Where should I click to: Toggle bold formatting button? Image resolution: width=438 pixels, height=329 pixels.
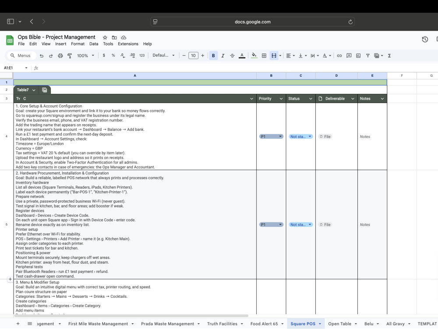(213, 56)
